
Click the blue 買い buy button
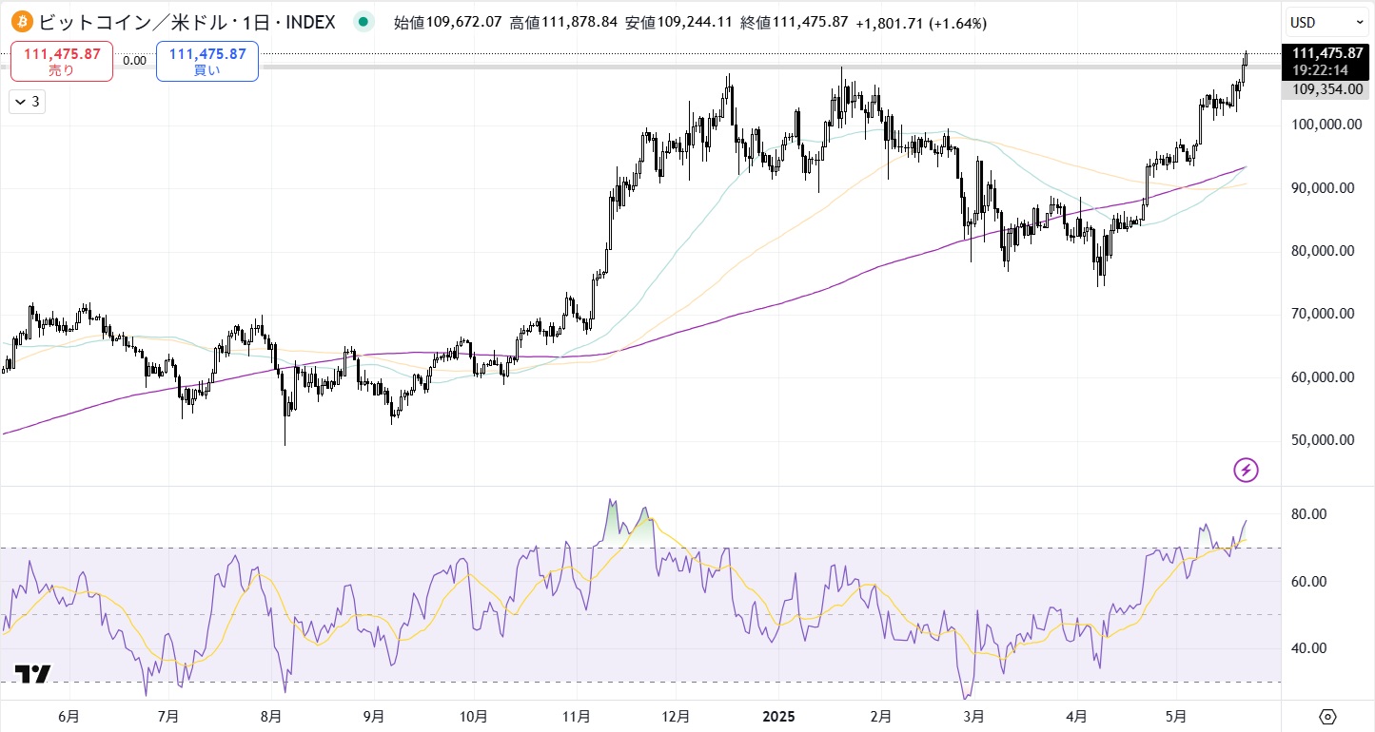207,61
